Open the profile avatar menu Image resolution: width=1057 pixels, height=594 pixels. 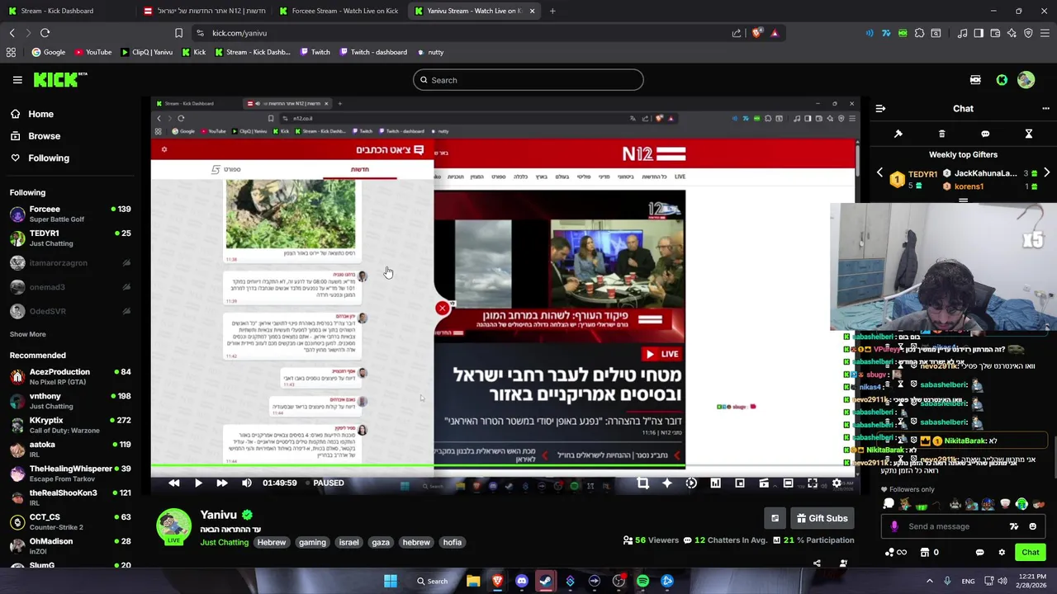tap(1026, 80)
